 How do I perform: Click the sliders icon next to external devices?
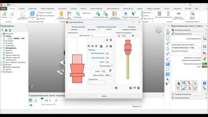(x=204, y=46)
